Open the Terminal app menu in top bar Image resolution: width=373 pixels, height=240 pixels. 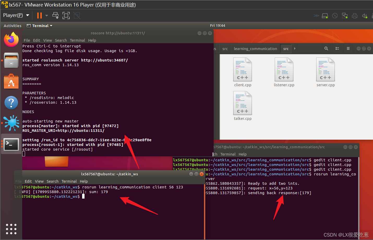click(x=40, y=26)
